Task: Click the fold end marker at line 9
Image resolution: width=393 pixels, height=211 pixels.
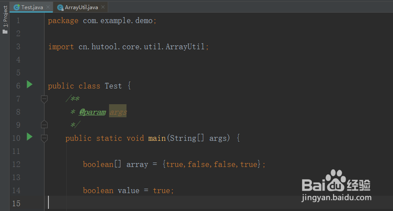Action: (x=44, y=125)
